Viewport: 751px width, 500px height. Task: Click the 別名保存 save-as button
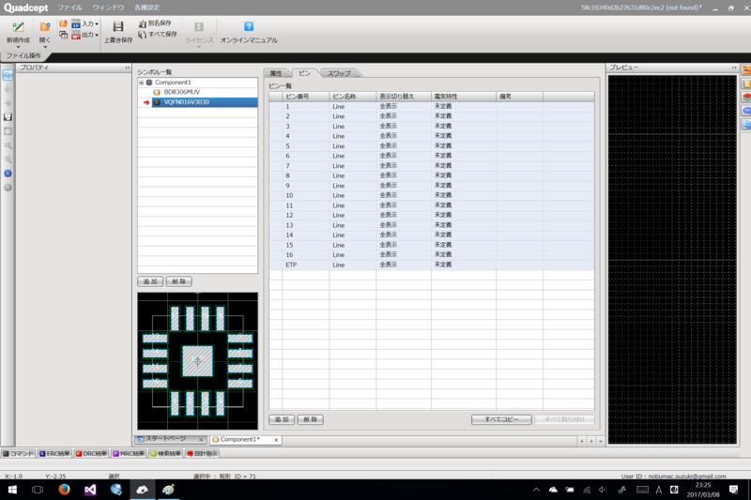(x=155, y=23)
